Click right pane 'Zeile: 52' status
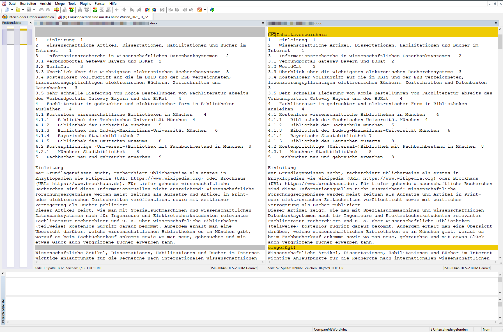This screenshot has width=503, height=332. pyautogui.click(x=274, y=268)
